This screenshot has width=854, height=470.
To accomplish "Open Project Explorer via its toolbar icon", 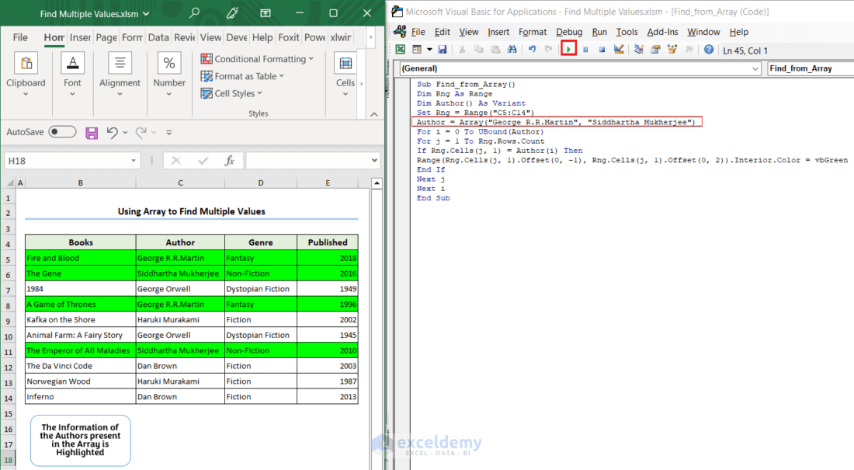I will tap(639, 49).
